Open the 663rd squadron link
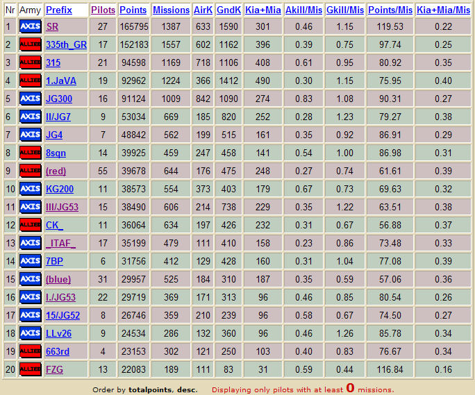This screenshot has width=475, height=395. tap(58, 351)
